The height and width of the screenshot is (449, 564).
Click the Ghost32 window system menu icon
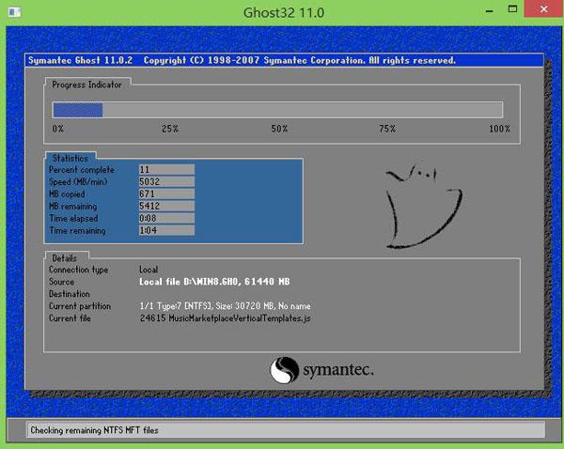[x=14, y=12]
